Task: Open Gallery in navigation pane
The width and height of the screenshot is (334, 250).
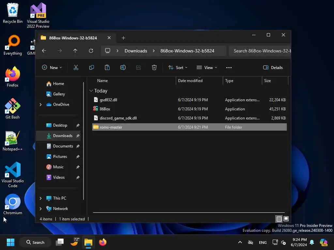Action: 59,94
